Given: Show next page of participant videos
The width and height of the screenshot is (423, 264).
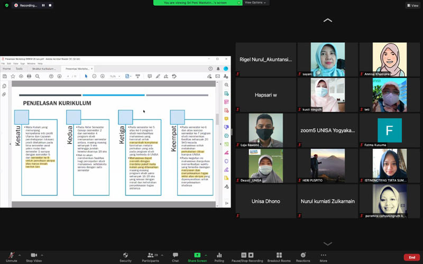Looking at the screenshot, I should pyautogui.click(x=327, y=244).
